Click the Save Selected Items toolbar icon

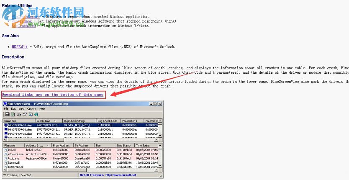click(x=7, y=114)
